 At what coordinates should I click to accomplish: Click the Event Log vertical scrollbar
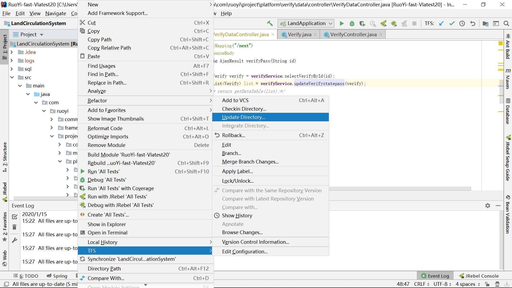pos(501,240)
